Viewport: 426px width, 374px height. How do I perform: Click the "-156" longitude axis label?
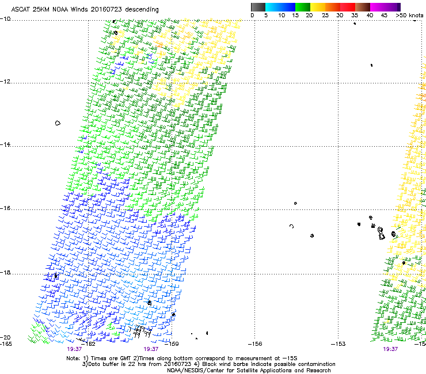tap(255, 344)
